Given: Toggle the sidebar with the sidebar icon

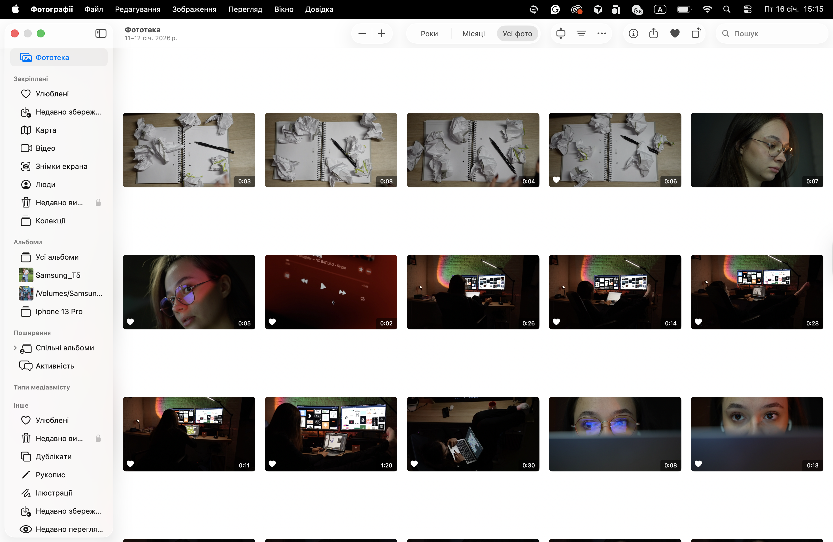Looking at the screenshot, I should 101,33.
